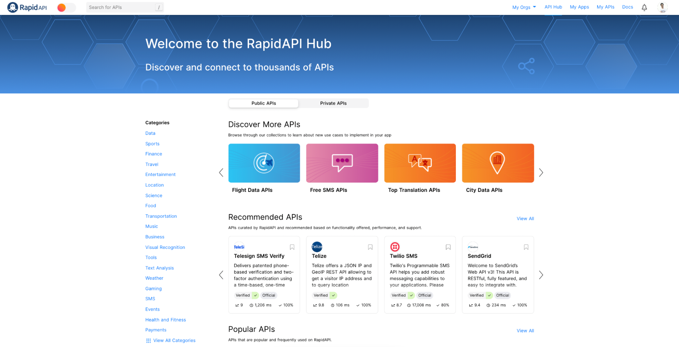Image resolution: width=679 pixels, height=347 pixels.
Task: Click the SendGrid logo icon
Action: tap(473, 247)
